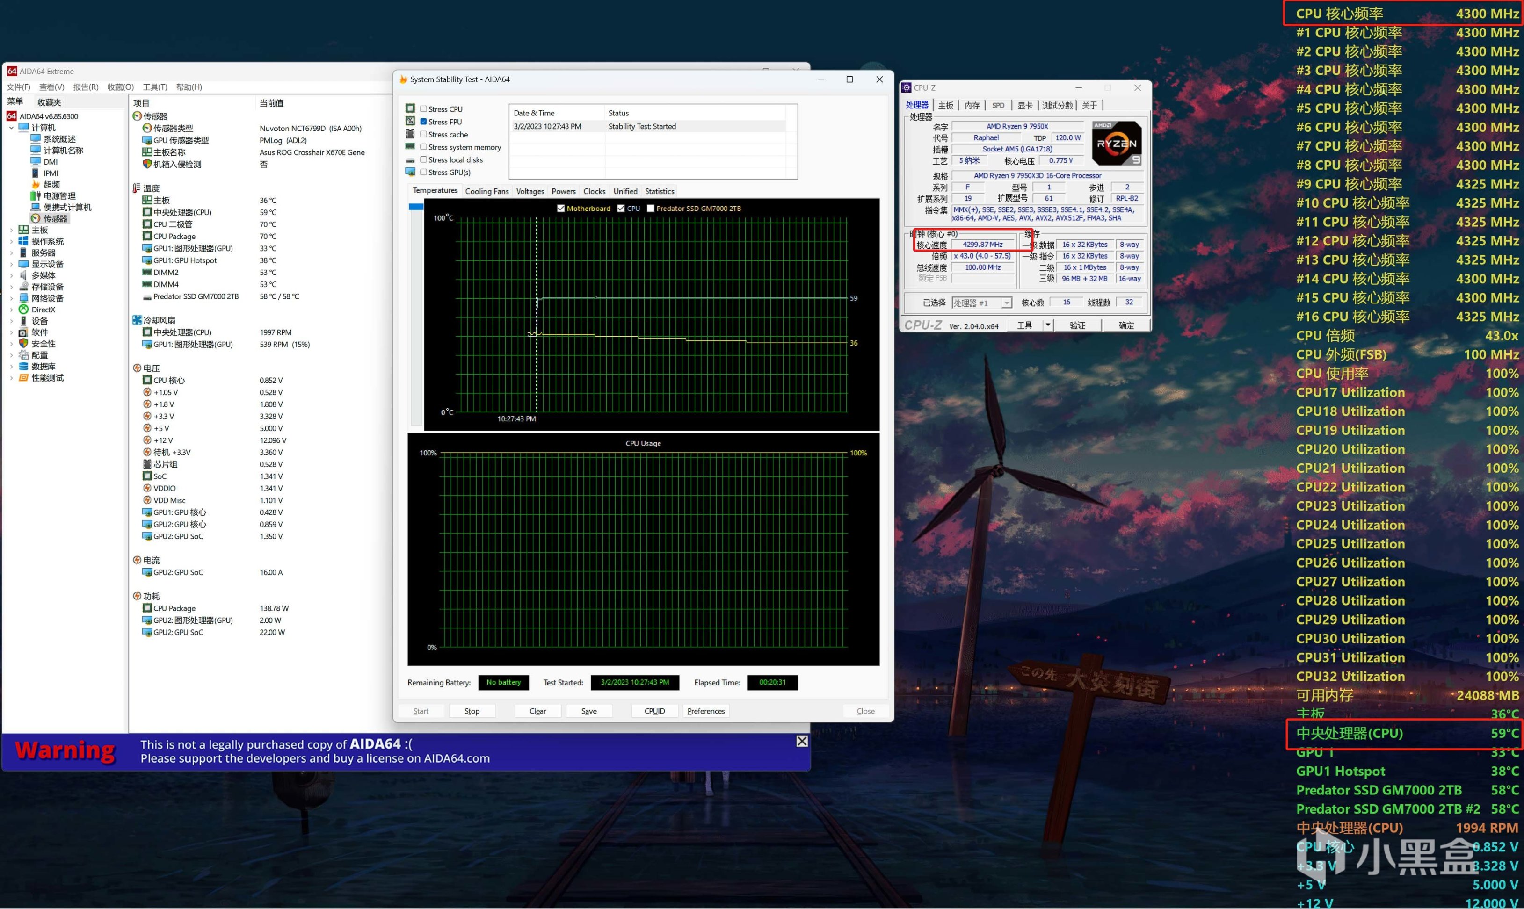Expand the 主板 tree node
The image size is (1524, 909).
pos(11,231)
